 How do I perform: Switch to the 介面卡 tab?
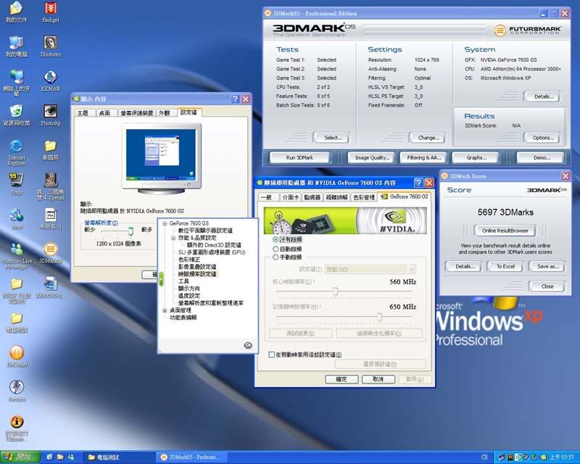(291, 197)
